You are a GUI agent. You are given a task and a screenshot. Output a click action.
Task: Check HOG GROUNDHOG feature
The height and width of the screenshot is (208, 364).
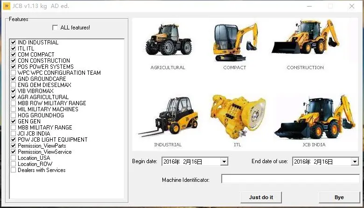pos(13,115)
